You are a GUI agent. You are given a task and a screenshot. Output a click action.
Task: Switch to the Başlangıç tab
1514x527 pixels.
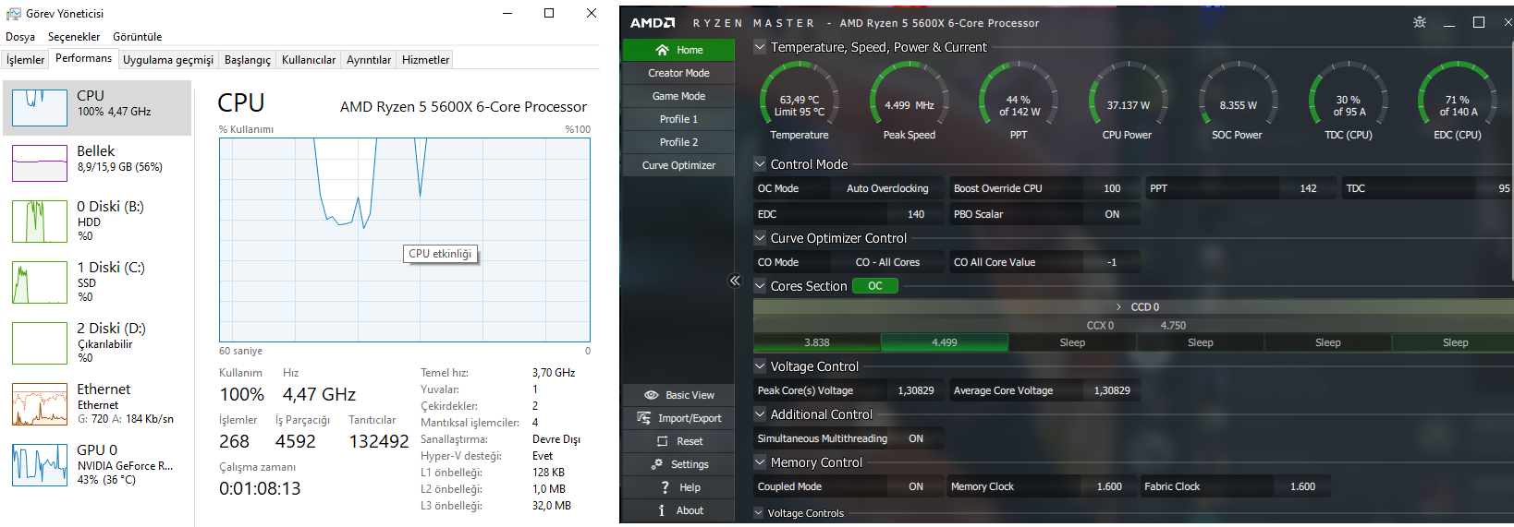pyautogui.click(x=248, y=60)
